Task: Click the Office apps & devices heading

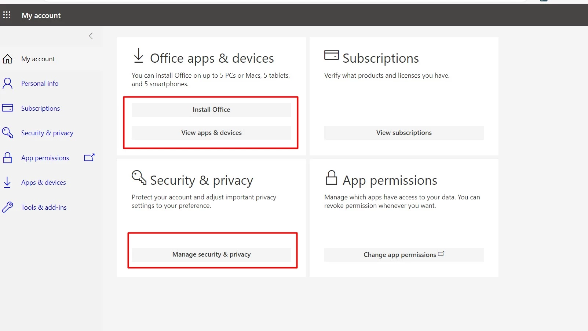Action: coord(212,58)
